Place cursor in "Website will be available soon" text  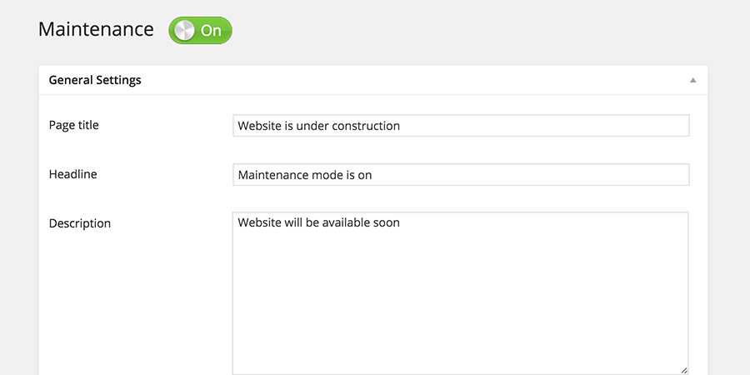(x=318, y=222)
